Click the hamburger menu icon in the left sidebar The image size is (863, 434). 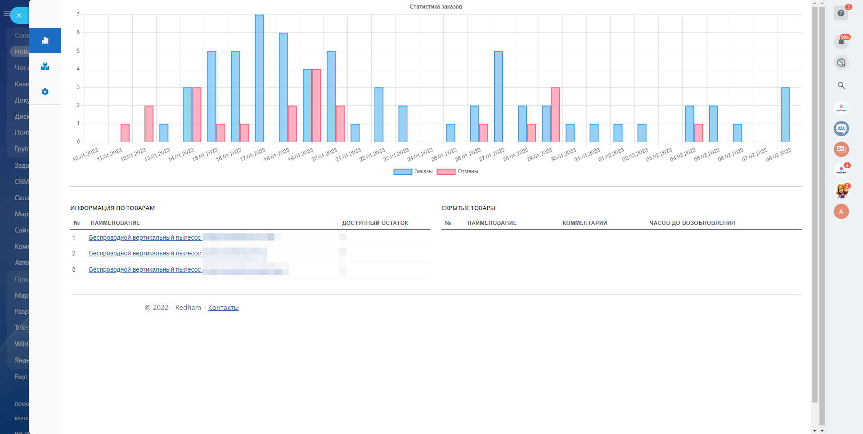(x=6, y=14)
